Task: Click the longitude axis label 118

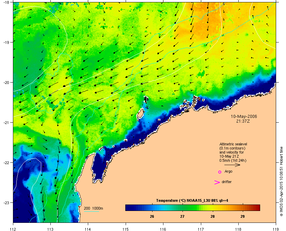Action: (238, 229)
